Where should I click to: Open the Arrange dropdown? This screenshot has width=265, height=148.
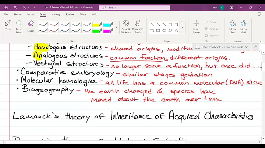click(213, 29)
